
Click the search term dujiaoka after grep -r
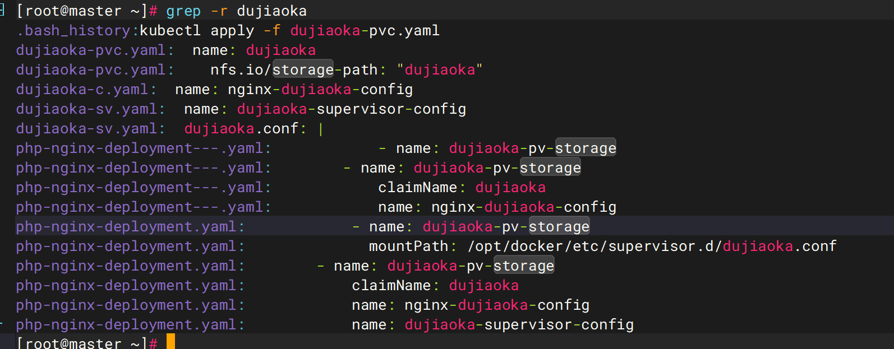272,11
